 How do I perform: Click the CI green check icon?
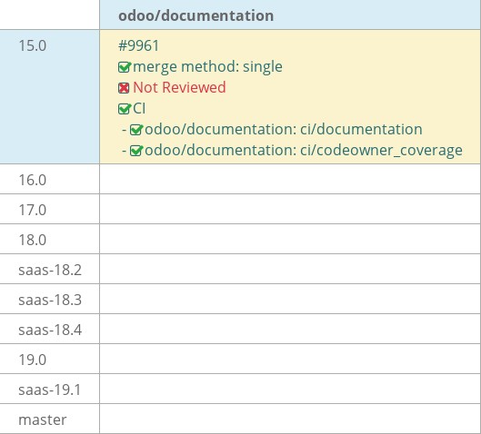(x=125, y=109)
